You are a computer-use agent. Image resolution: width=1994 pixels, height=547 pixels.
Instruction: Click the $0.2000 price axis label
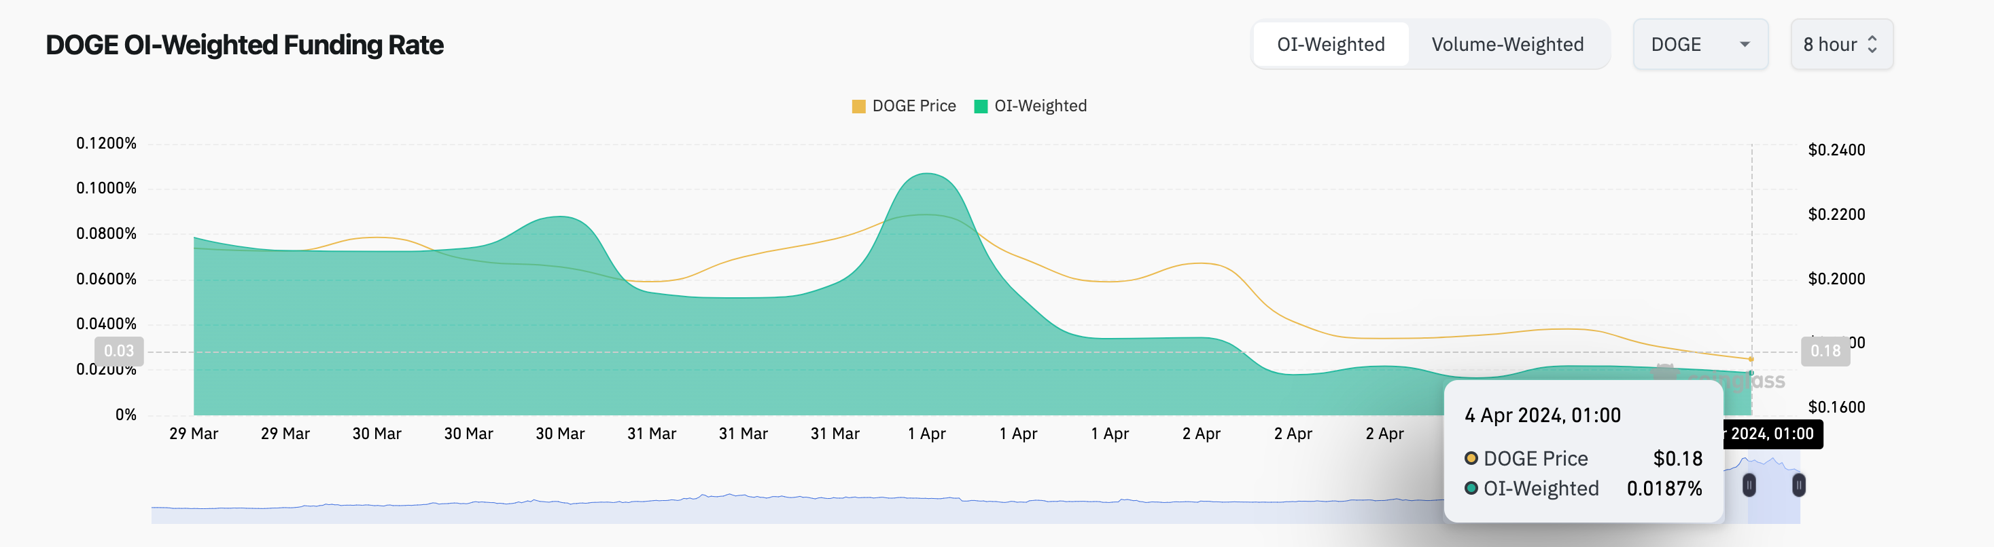pos(1836,279)
